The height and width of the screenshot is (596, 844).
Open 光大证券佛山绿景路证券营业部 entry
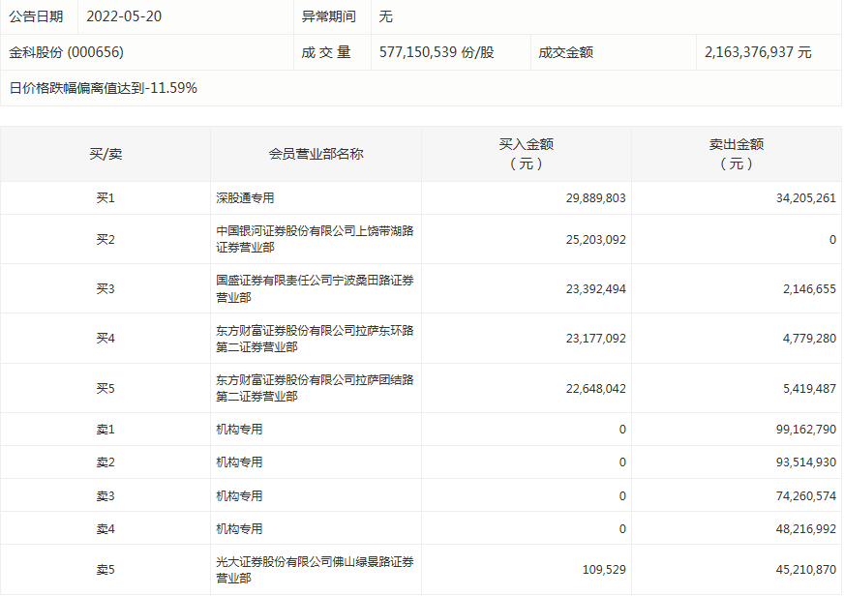315,569
